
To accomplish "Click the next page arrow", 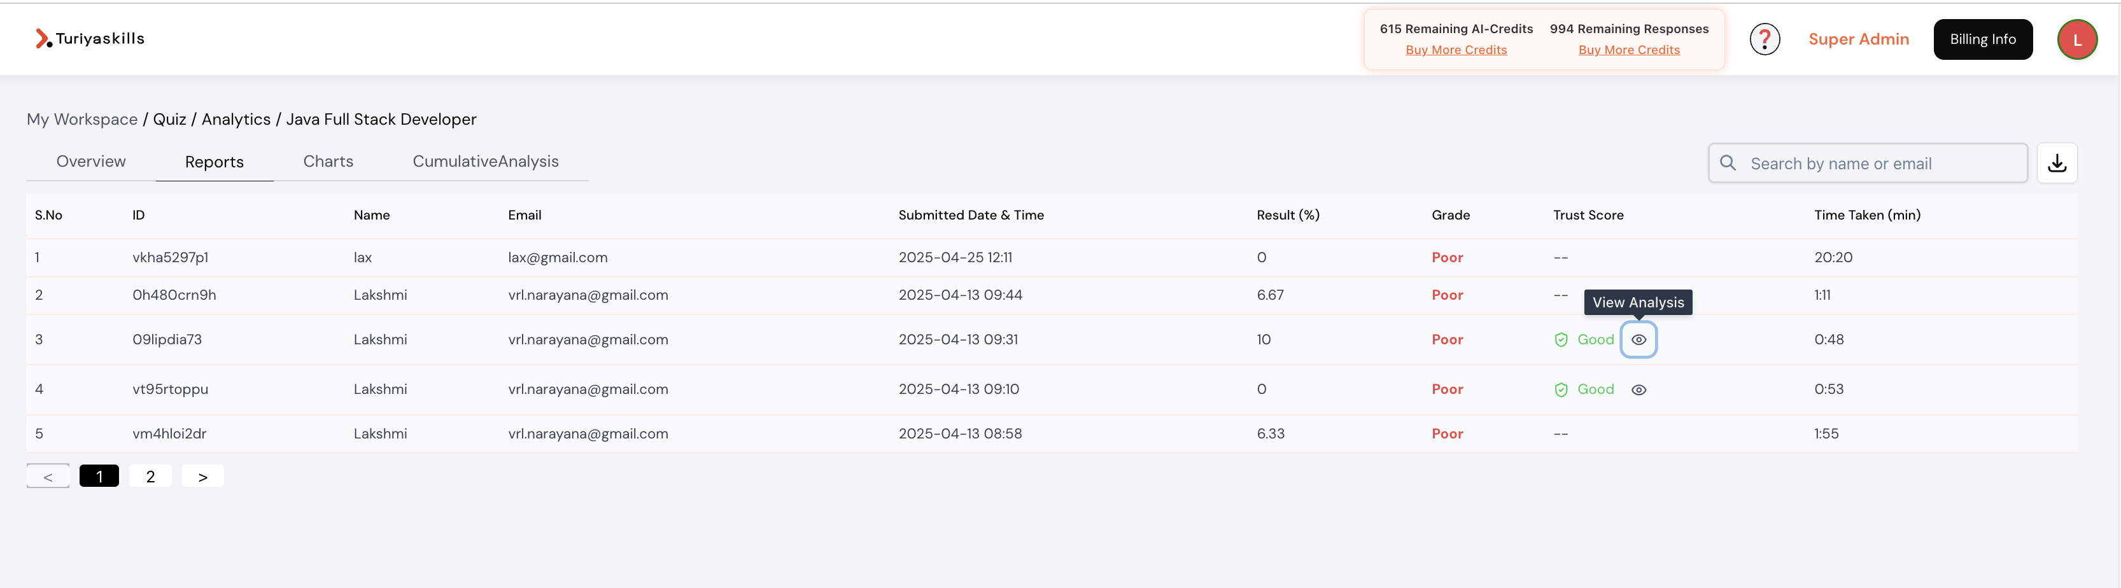I will 202,475.
